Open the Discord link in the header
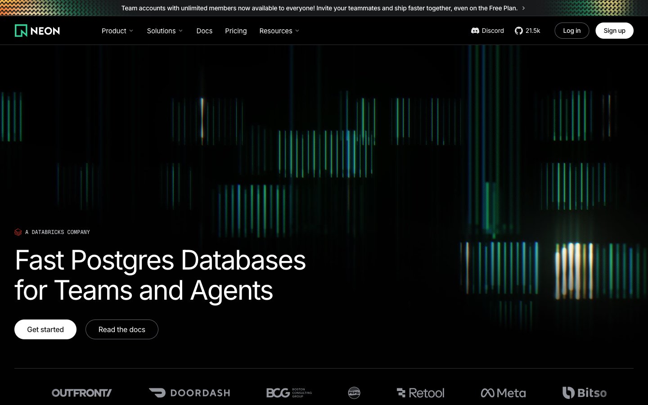The height and width of the screenshot is (405, 648). click(487, 31)
